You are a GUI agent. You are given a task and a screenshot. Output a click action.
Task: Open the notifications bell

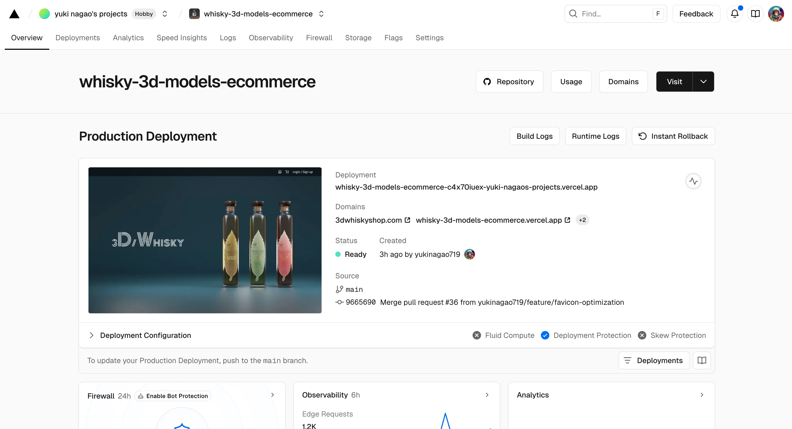point(735,14)
